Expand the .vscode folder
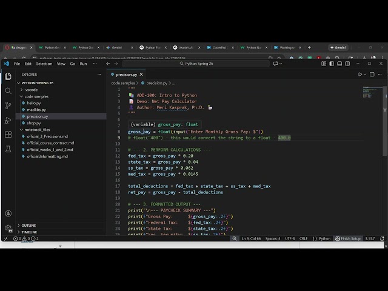Screen dimensions: 388x291 31,90
